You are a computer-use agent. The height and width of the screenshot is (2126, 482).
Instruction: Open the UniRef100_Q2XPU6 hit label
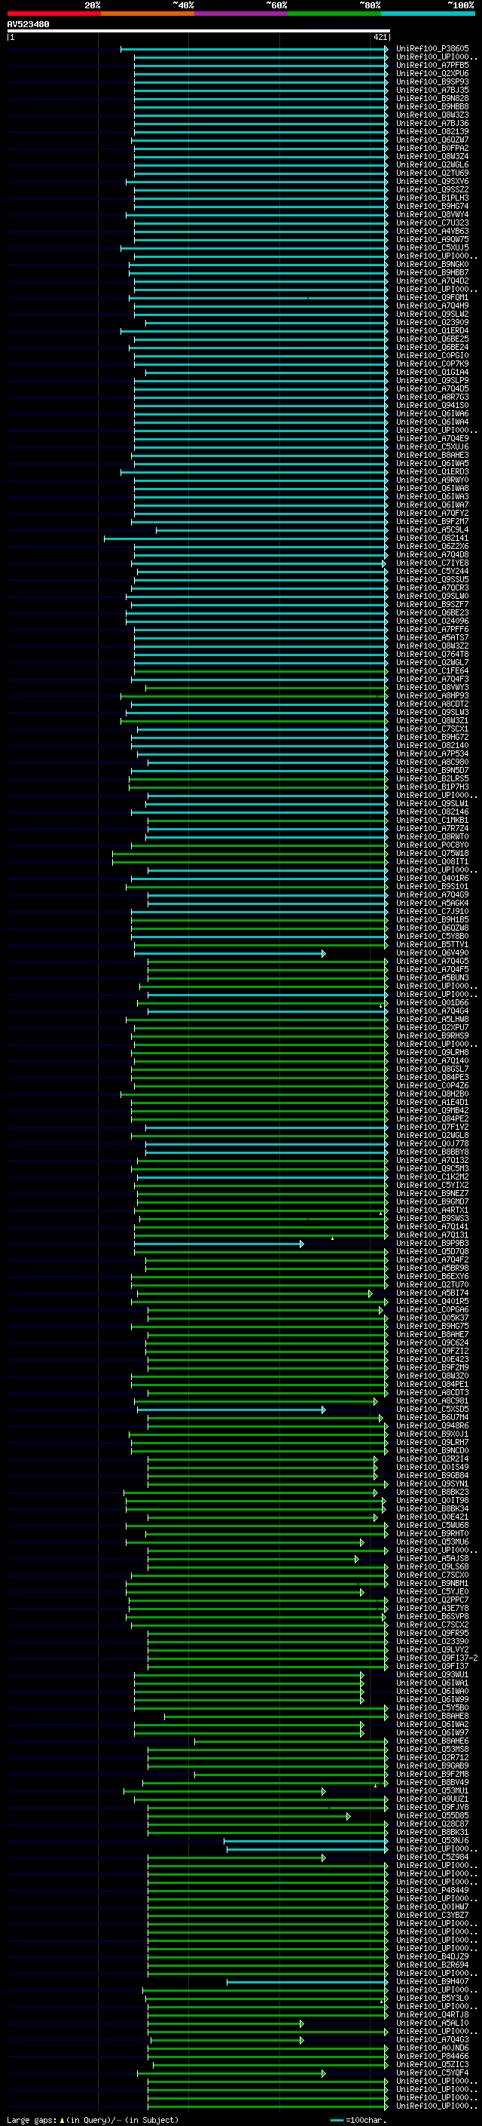[x=432, y=73]
